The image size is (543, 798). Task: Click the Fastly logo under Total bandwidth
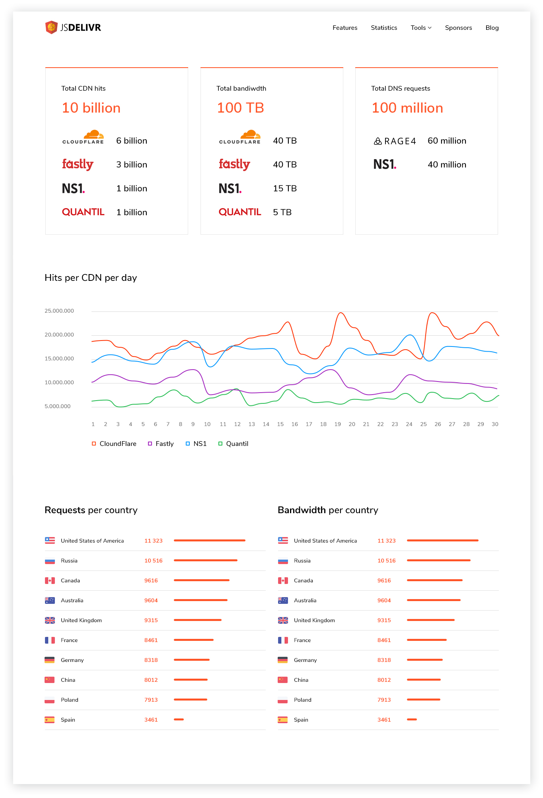click(234, 164)
